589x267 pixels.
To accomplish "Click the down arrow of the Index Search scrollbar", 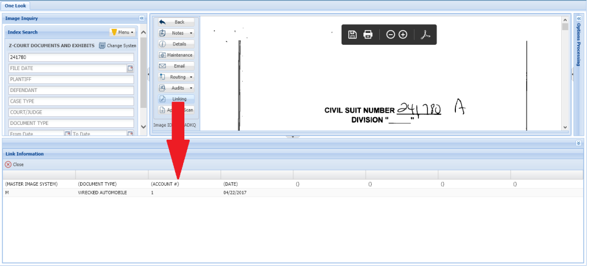I will tap(143, 127).
